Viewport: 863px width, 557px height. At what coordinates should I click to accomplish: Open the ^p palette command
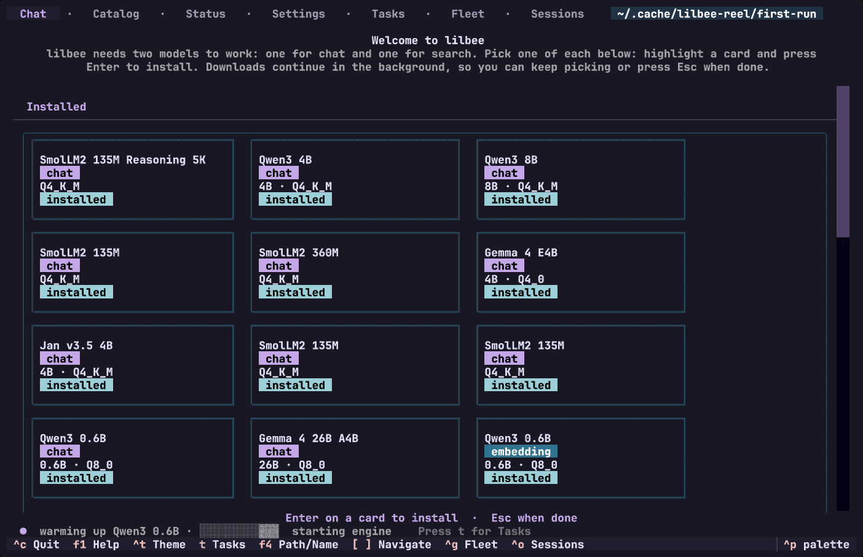coord(816,544)
